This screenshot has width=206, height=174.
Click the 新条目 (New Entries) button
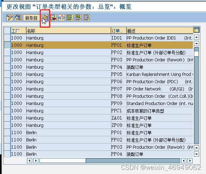point(31,18)
